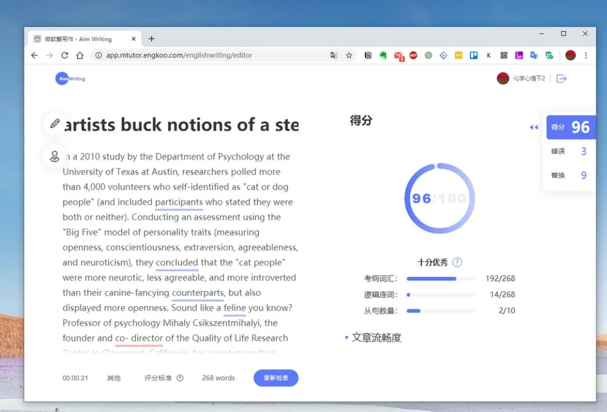Select the 错误 3 tab

(569, 151)
